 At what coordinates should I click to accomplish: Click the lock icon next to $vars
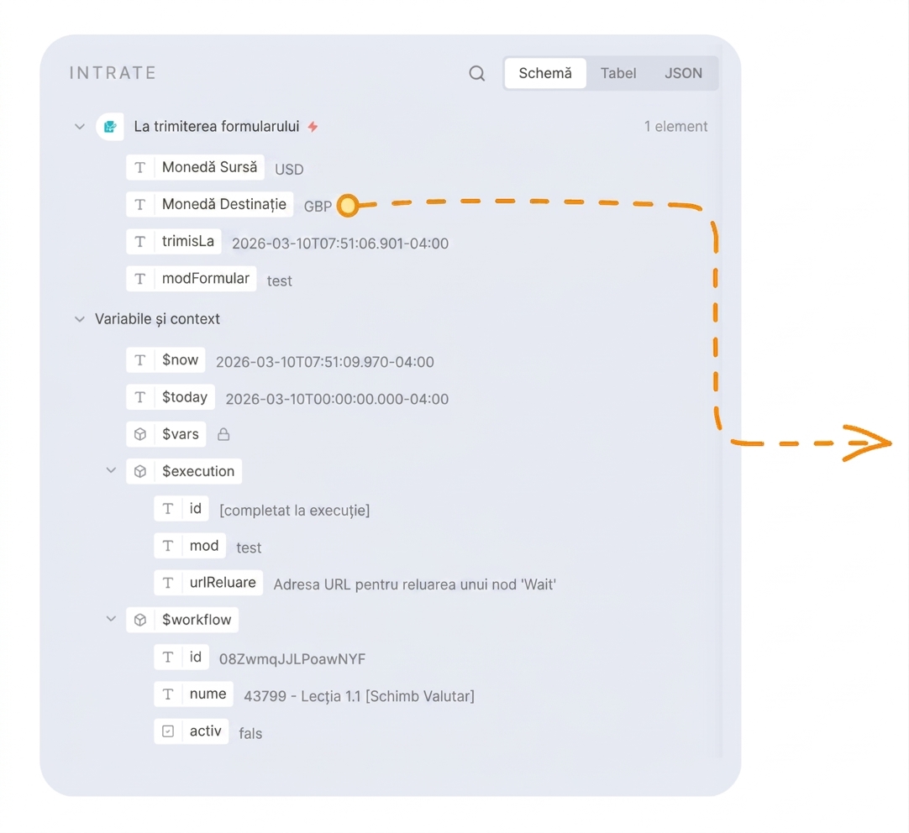(223, 434)
